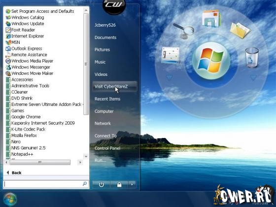Expand the CCleaner folder

click(x=17, y=92)
